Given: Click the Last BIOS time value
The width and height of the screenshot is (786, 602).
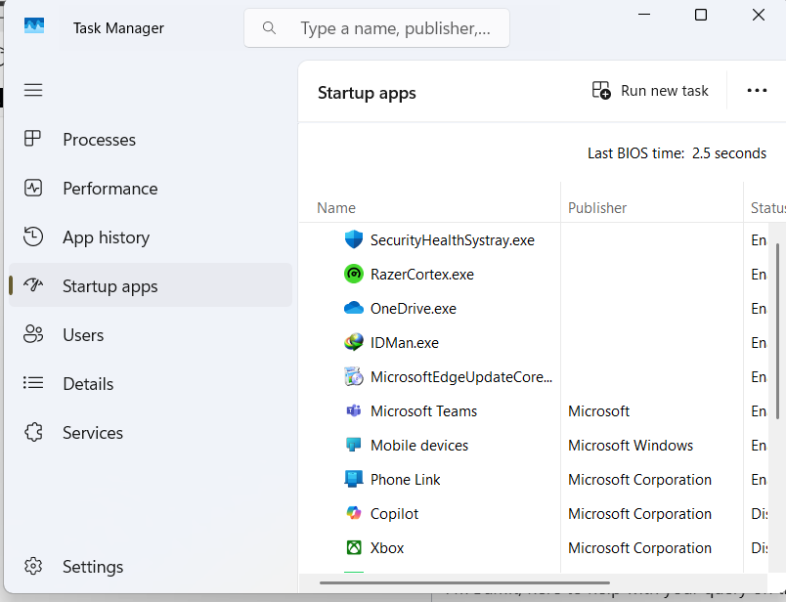Looking at the screenshot, I should coord(729,152).
